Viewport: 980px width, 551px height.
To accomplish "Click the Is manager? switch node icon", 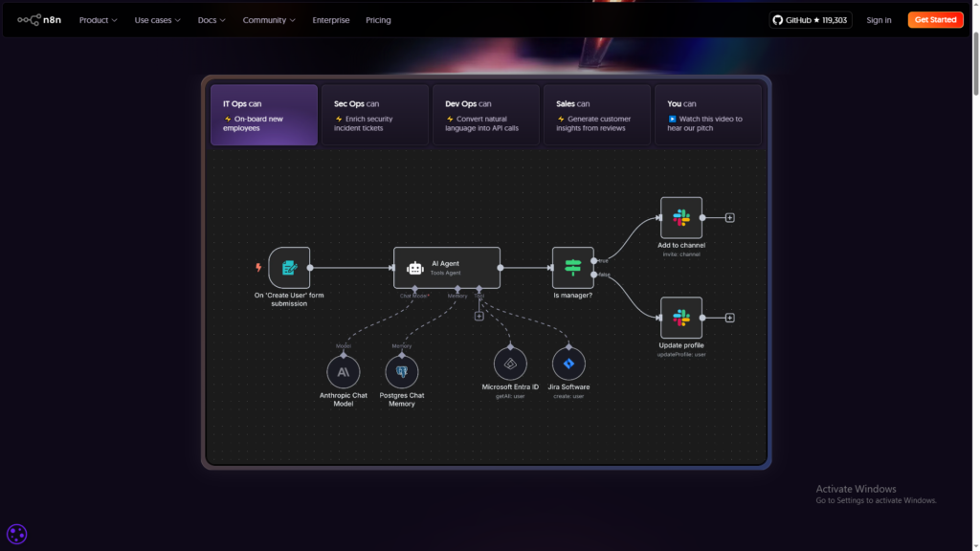I will [x=572, y=268].
